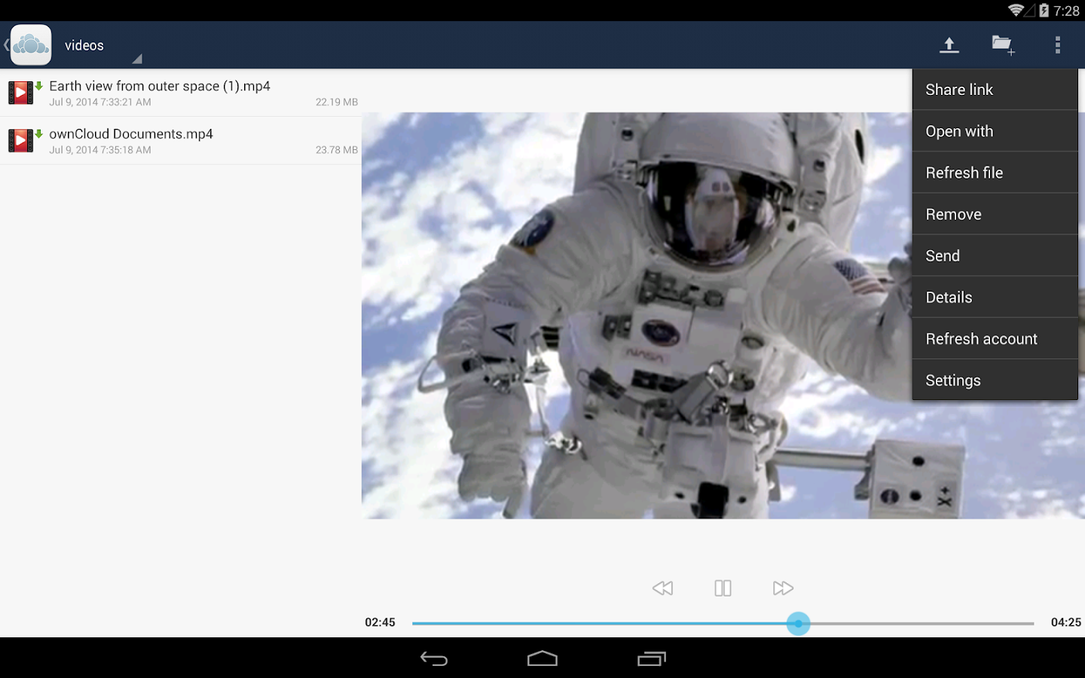Tap the ownCloud cloud logo
The height and width of the screenshot is (678, 1085).
tap(30, 44)
